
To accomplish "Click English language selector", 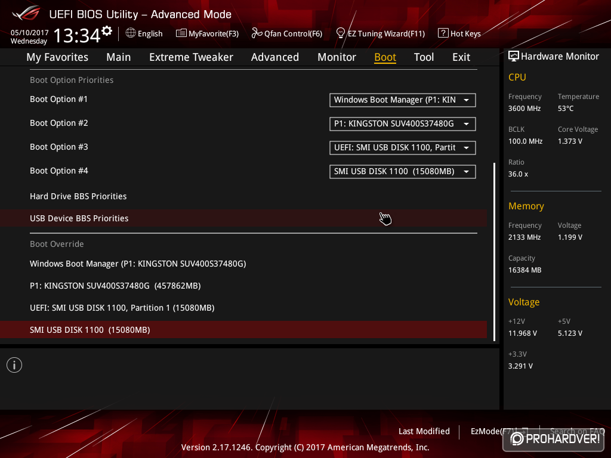I will pyautogui.click(x=150, y=33).
